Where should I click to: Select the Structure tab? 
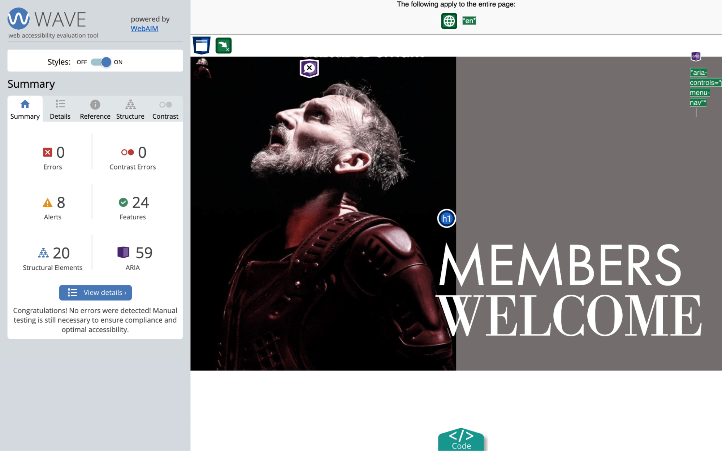[130, 110]
